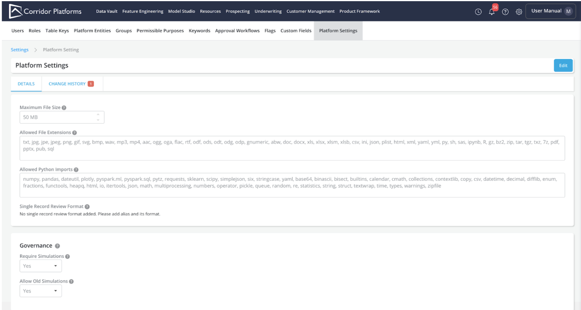Show help tooltip for Single Record Review Format
The height and width of the screenshot is (310, 581).
click(87, 207)
